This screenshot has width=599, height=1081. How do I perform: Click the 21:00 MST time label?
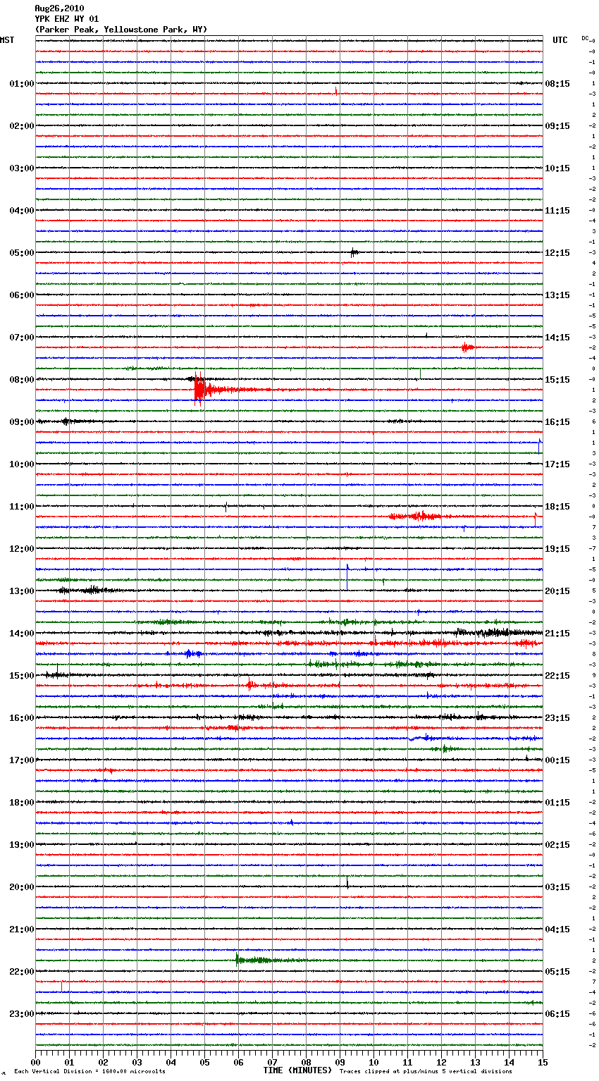coord(22,929)
